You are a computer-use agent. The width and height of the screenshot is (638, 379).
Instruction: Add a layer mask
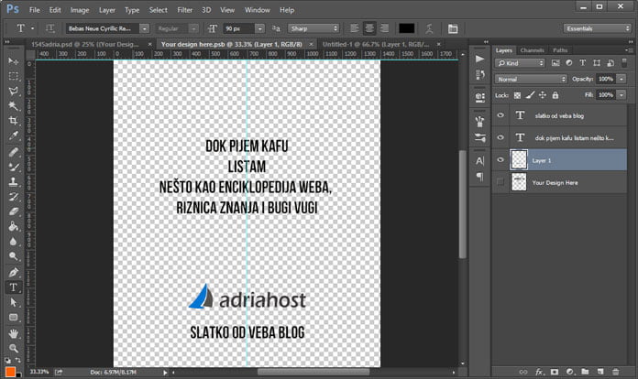pyautogui.click(x=555, y=372)
